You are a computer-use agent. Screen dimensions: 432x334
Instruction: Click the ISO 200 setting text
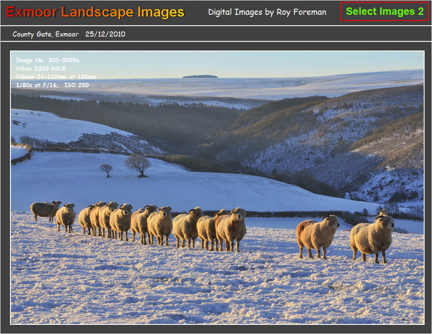pos(78,85)
